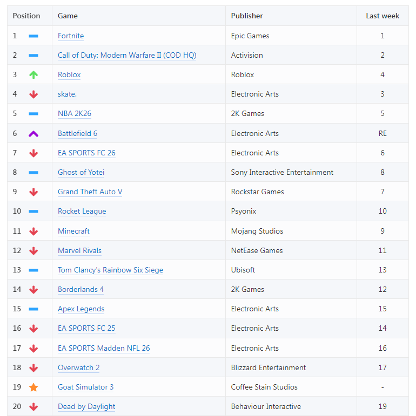The width and height of the screenshot is (416, 416).
Task: Visit the Overwatch 2 game link
Action: click(x=78, y=368)
